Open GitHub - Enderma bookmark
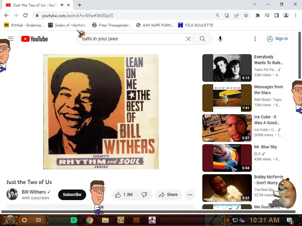 coord(24,25)
